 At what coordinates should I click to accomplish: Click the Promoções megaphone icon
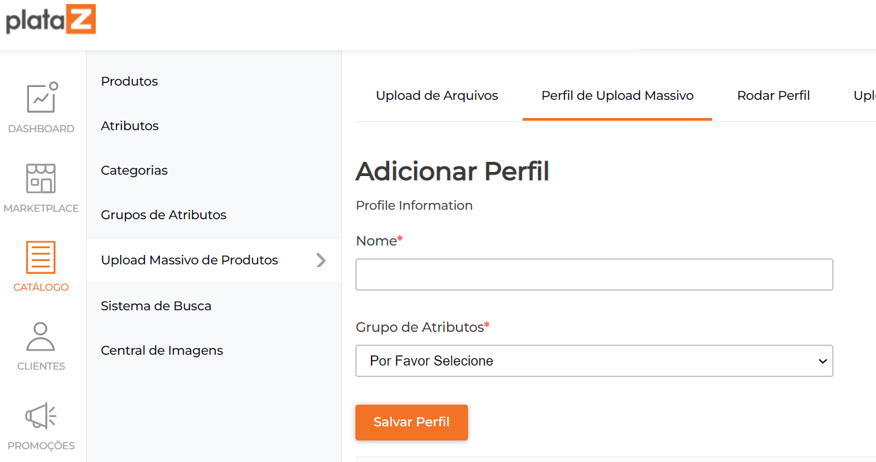(x=41, y=415)
